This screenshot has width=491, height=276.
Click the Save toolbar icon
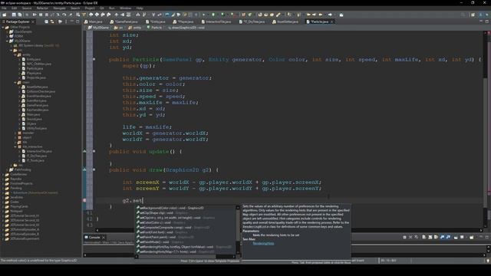[x=14, y=15]
